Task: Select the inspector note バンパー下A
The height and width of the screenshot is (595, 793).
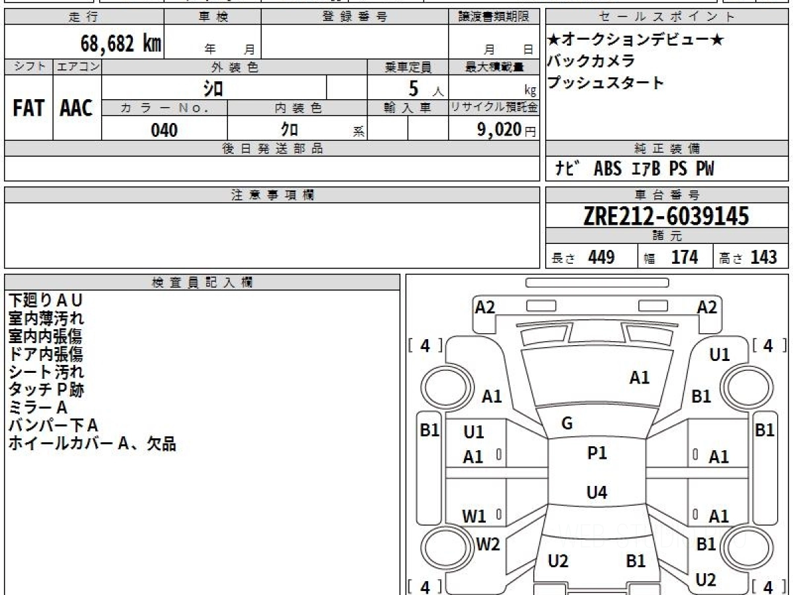Action: [x=53, y=426]
